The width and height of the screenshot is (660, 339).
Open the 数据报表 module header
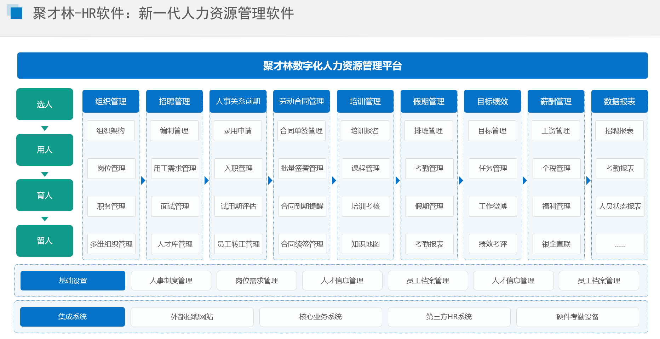(620, 101)
